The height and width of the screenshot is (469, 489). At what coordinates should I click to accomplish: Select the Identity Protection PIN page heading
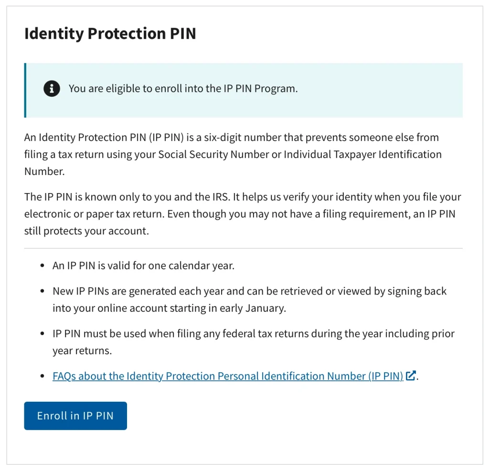110,33
